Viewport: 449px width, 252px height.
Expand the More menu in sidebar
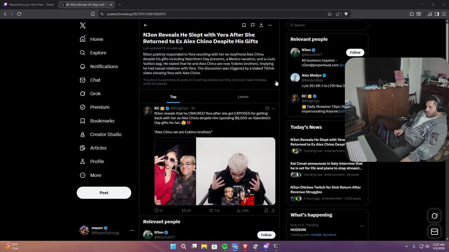tap(90, 175)
